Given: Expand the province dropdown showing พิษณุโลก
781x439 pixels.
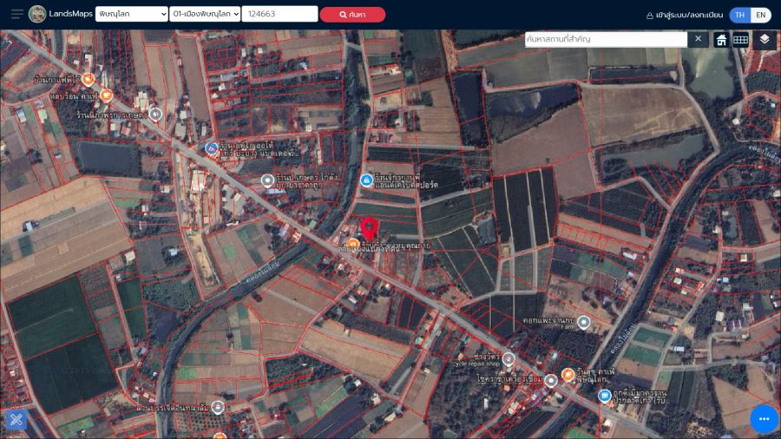Looking at the screenshot, I should coord(131,14).
